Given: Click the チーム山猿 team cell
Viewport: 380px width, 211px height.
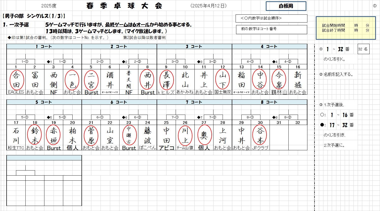Looking at the screenshot, I should pyautogui.click(x=185, y=148).
